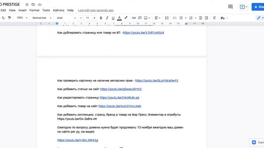Click the add comment icon
This screenshot has width=264, height=148.
[140, 18]
